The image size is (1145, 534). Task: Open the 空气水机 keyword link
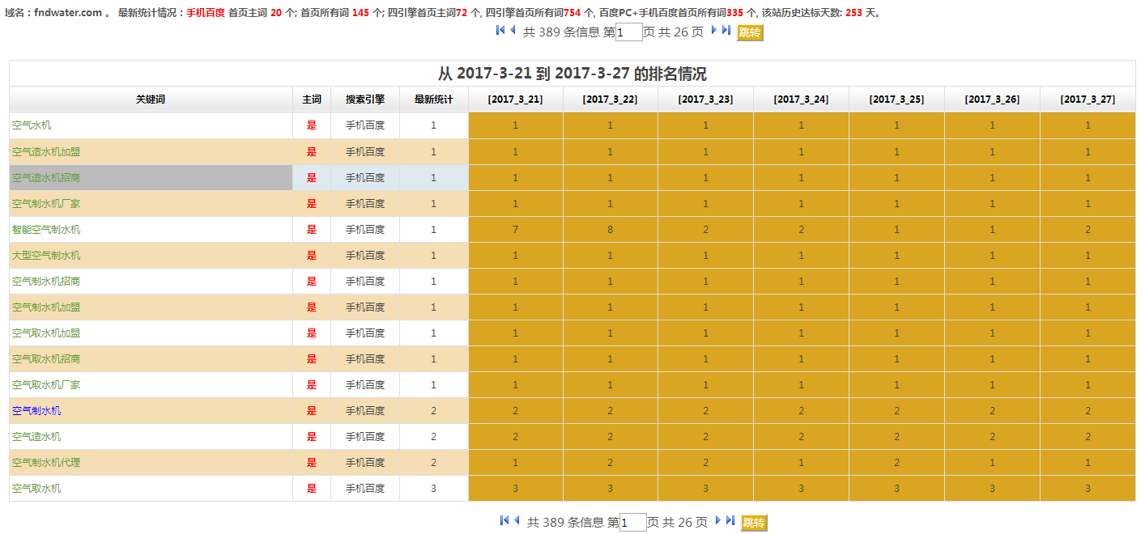pyautogui.click(x=32, y=125)
